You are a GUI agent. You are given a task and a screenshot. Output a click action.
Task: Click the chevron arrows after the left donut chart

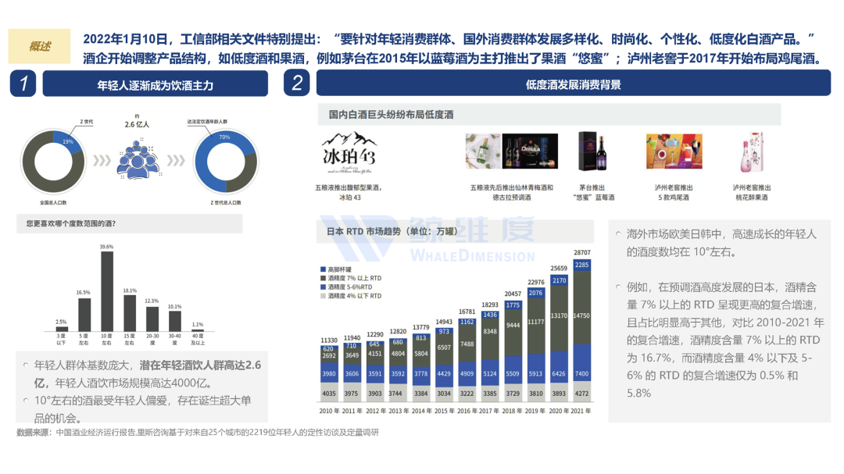coord(102,160)
